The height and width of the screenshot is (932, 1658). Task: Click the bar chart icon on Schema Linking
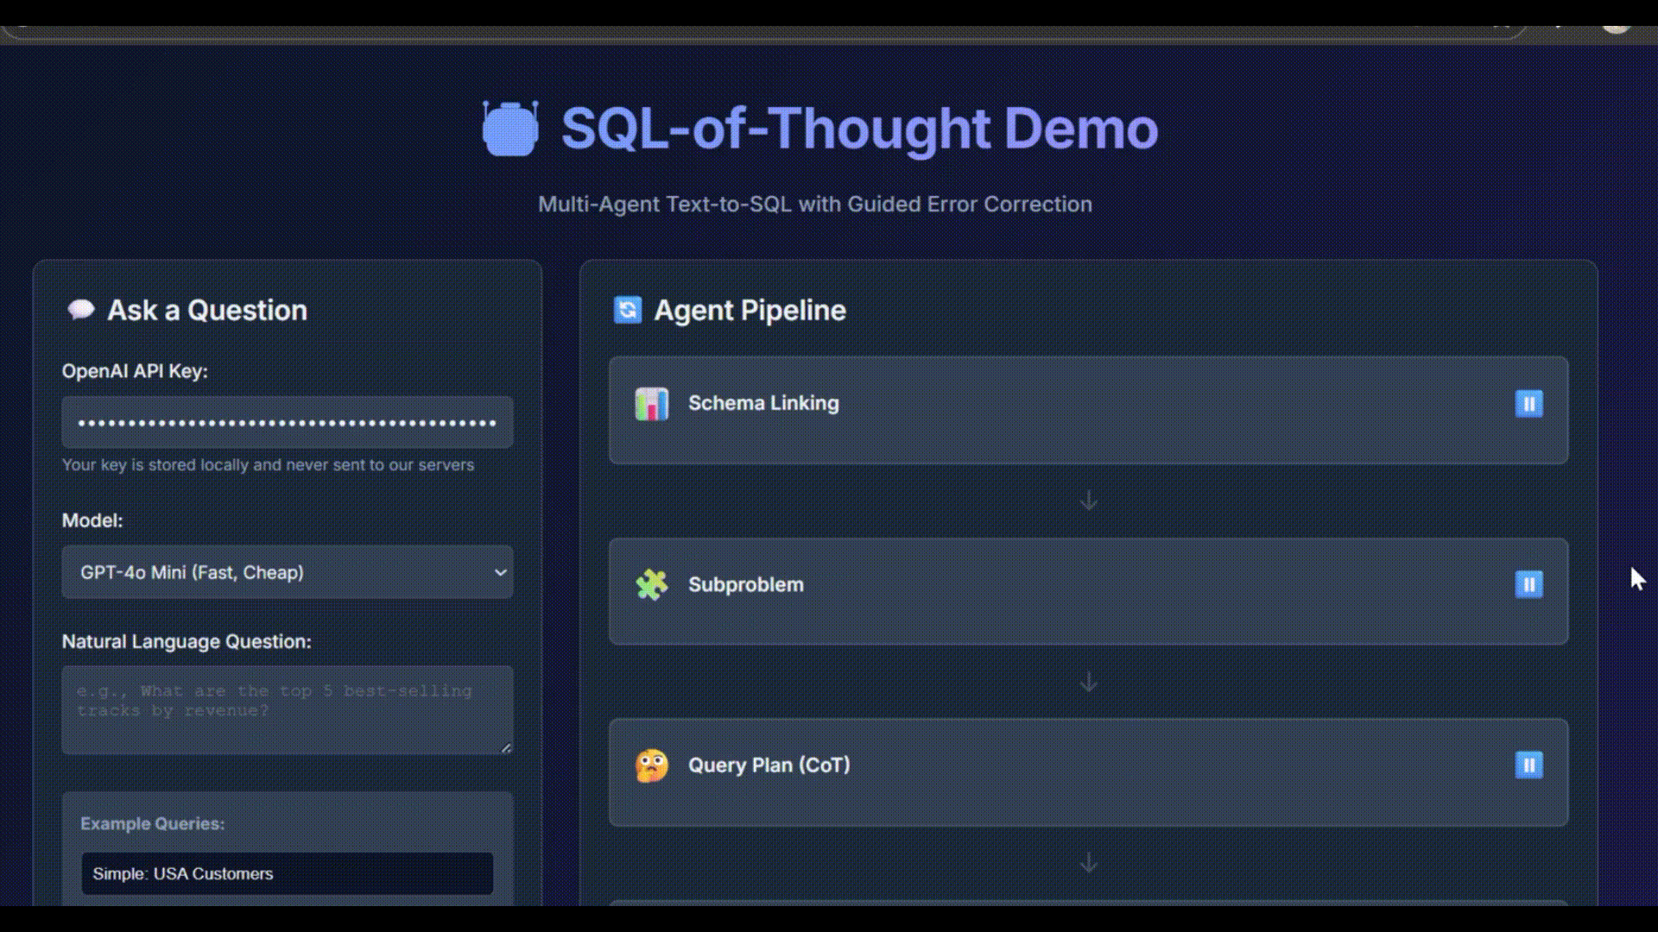[652, 403]
